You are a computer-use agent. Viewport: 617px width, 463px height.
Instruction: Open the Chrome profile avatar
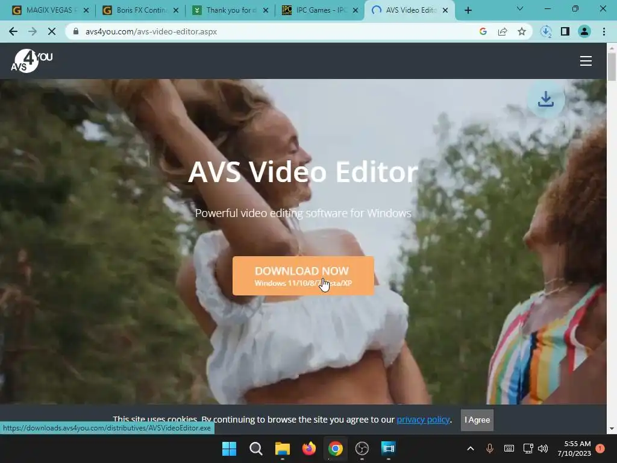click(584, 31)
